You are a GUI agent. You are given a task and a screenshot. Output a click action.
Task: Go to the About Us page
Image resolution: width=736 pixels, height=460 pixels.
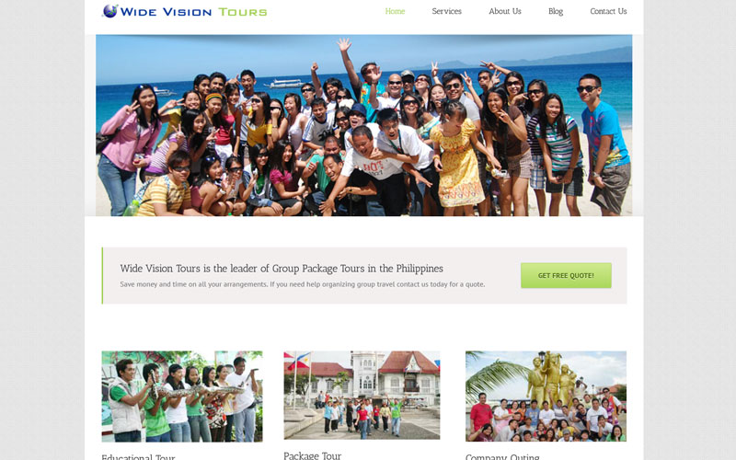click(x=504, y=11)
